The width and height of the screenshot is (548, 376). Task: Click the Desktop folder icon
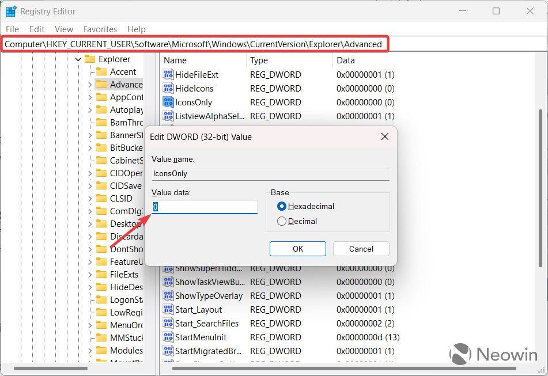[102, 223]
